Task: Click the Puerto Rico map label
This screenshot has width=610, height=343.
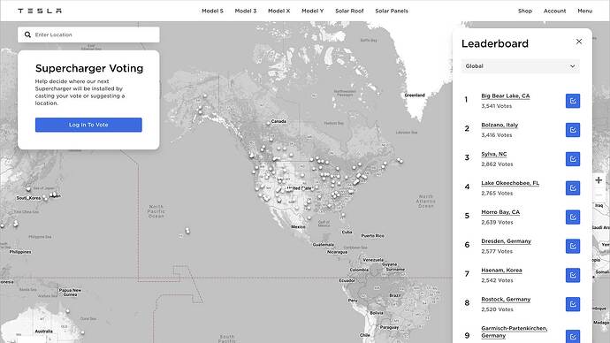Action: pos(373,236)
